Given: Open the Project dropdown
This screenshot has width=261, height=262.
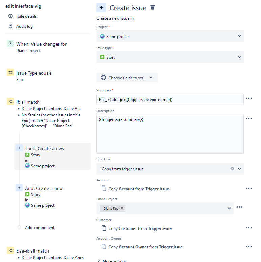Looking at the screenshot, I should click(x=170, y=36).
